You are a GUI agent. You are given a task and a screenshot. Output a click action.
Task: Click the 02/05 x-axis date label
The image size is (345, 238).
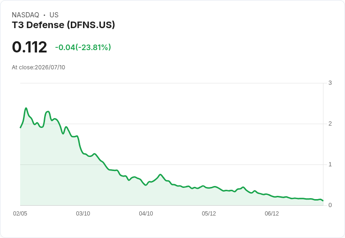click(x=20, y=213)
